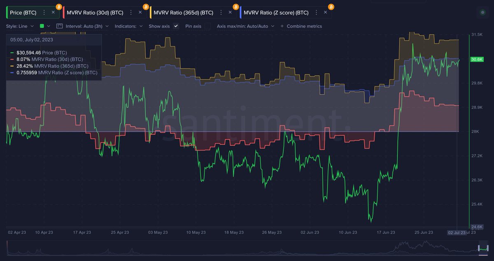494x261 pixels.
Task: Click the 02 Apr 23 date label
Action: (x=16, y=233)
